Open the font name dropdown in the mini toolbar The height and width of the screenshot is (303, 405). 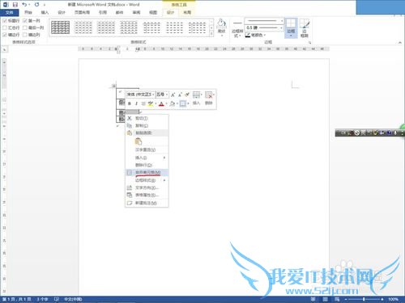tap(153, 95)
